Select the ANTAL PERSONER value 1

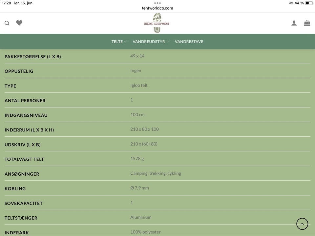point(132,100)
